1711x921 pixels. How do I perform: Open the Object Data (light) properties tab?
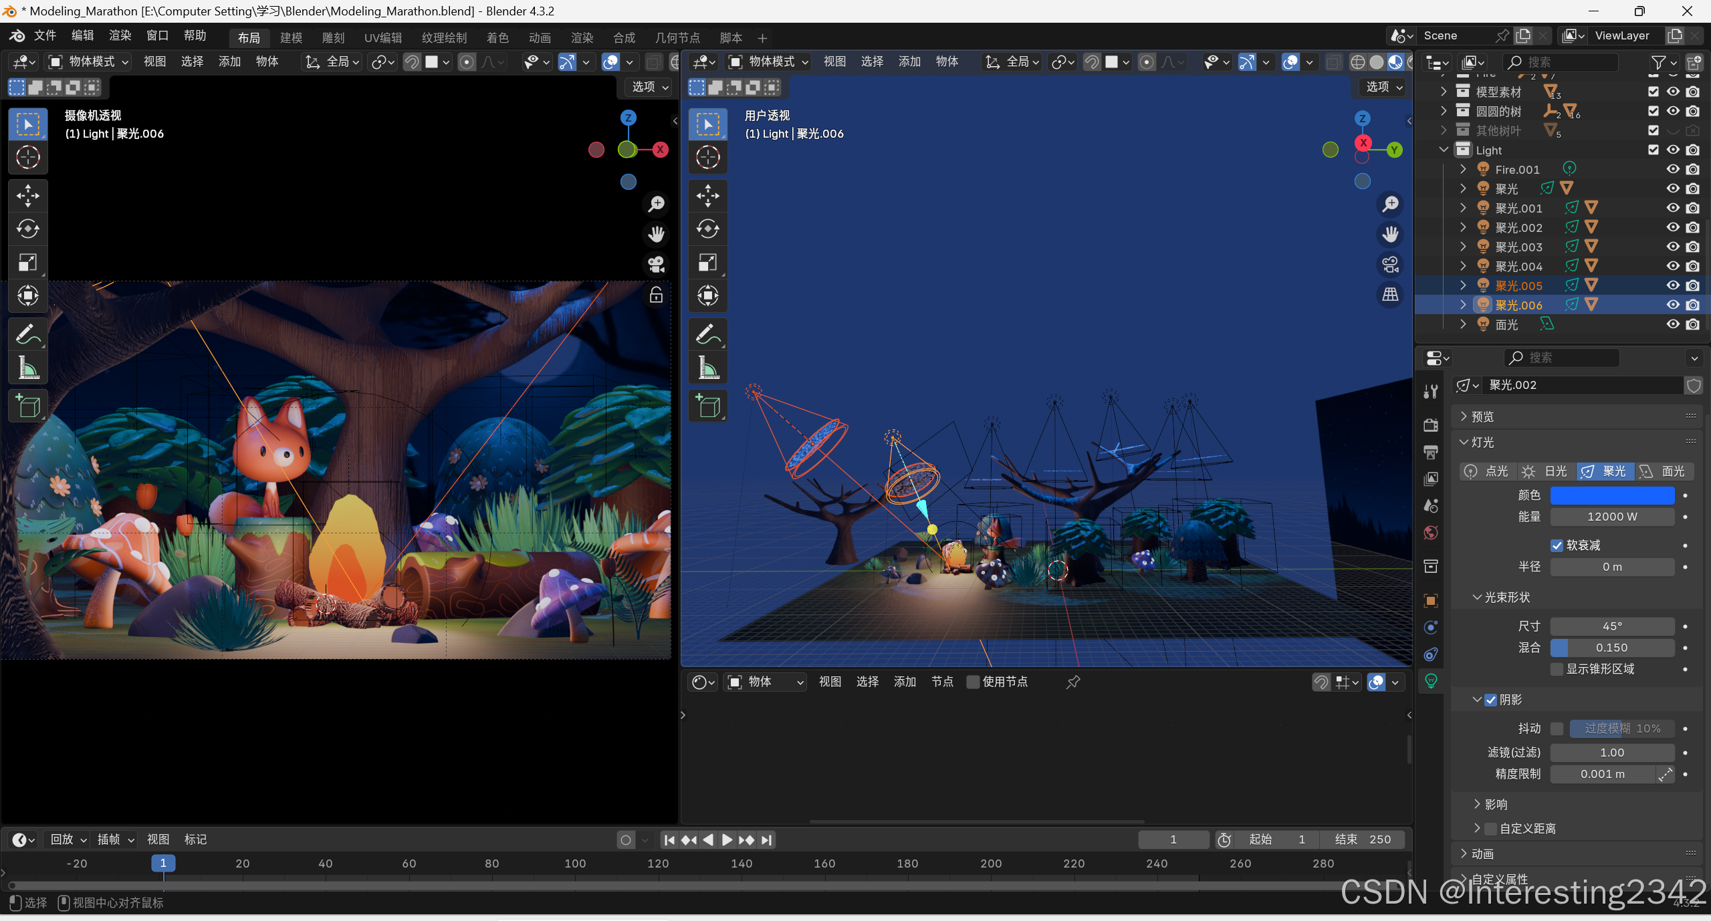(x=1431, y=681)
